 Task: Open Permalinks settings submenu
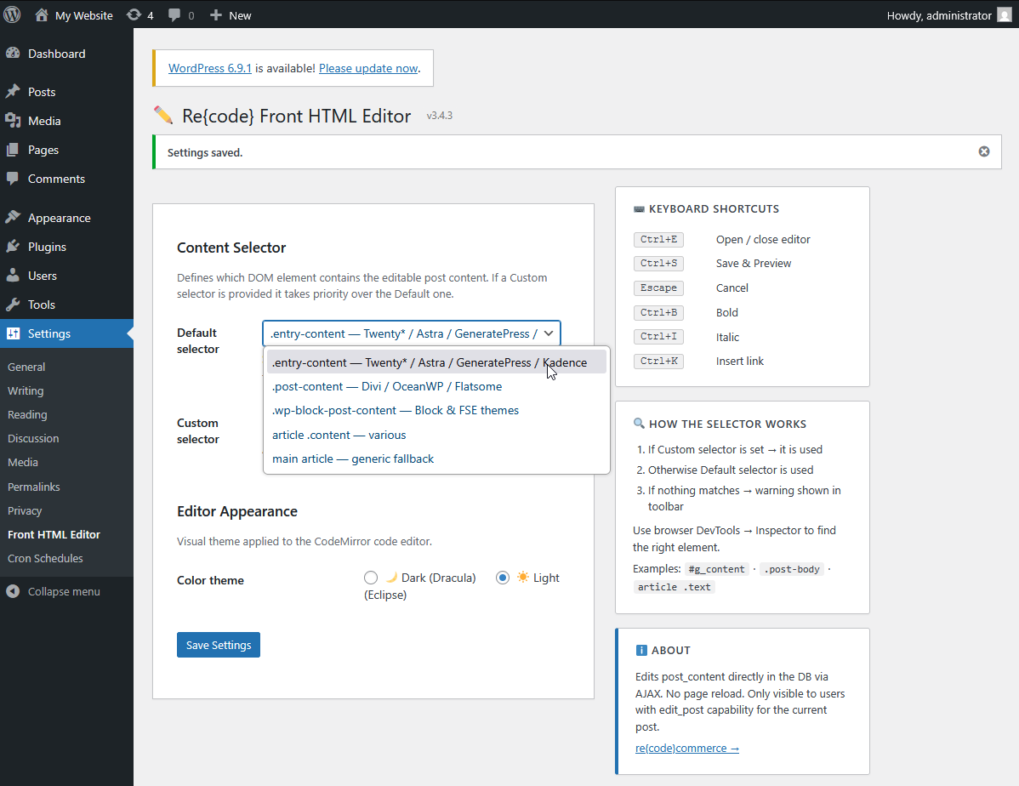(34, 487)
